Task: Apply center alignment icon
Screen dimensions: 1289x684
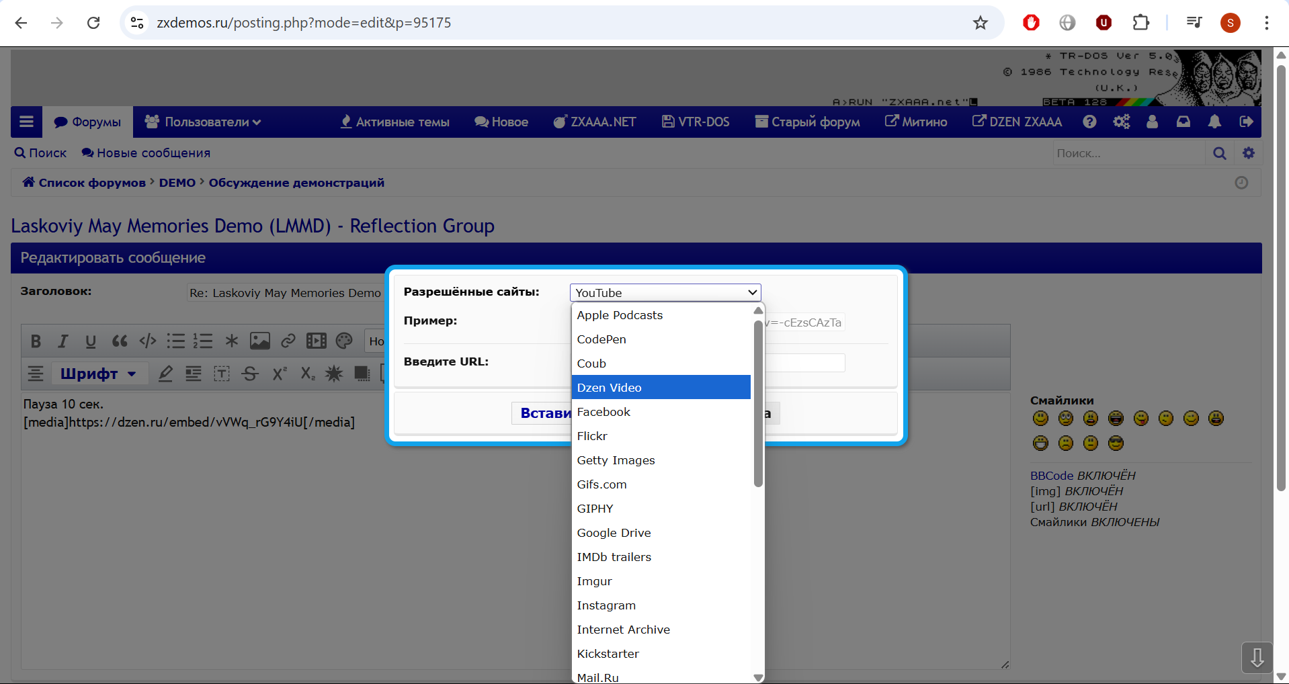Action: [36, 374]
